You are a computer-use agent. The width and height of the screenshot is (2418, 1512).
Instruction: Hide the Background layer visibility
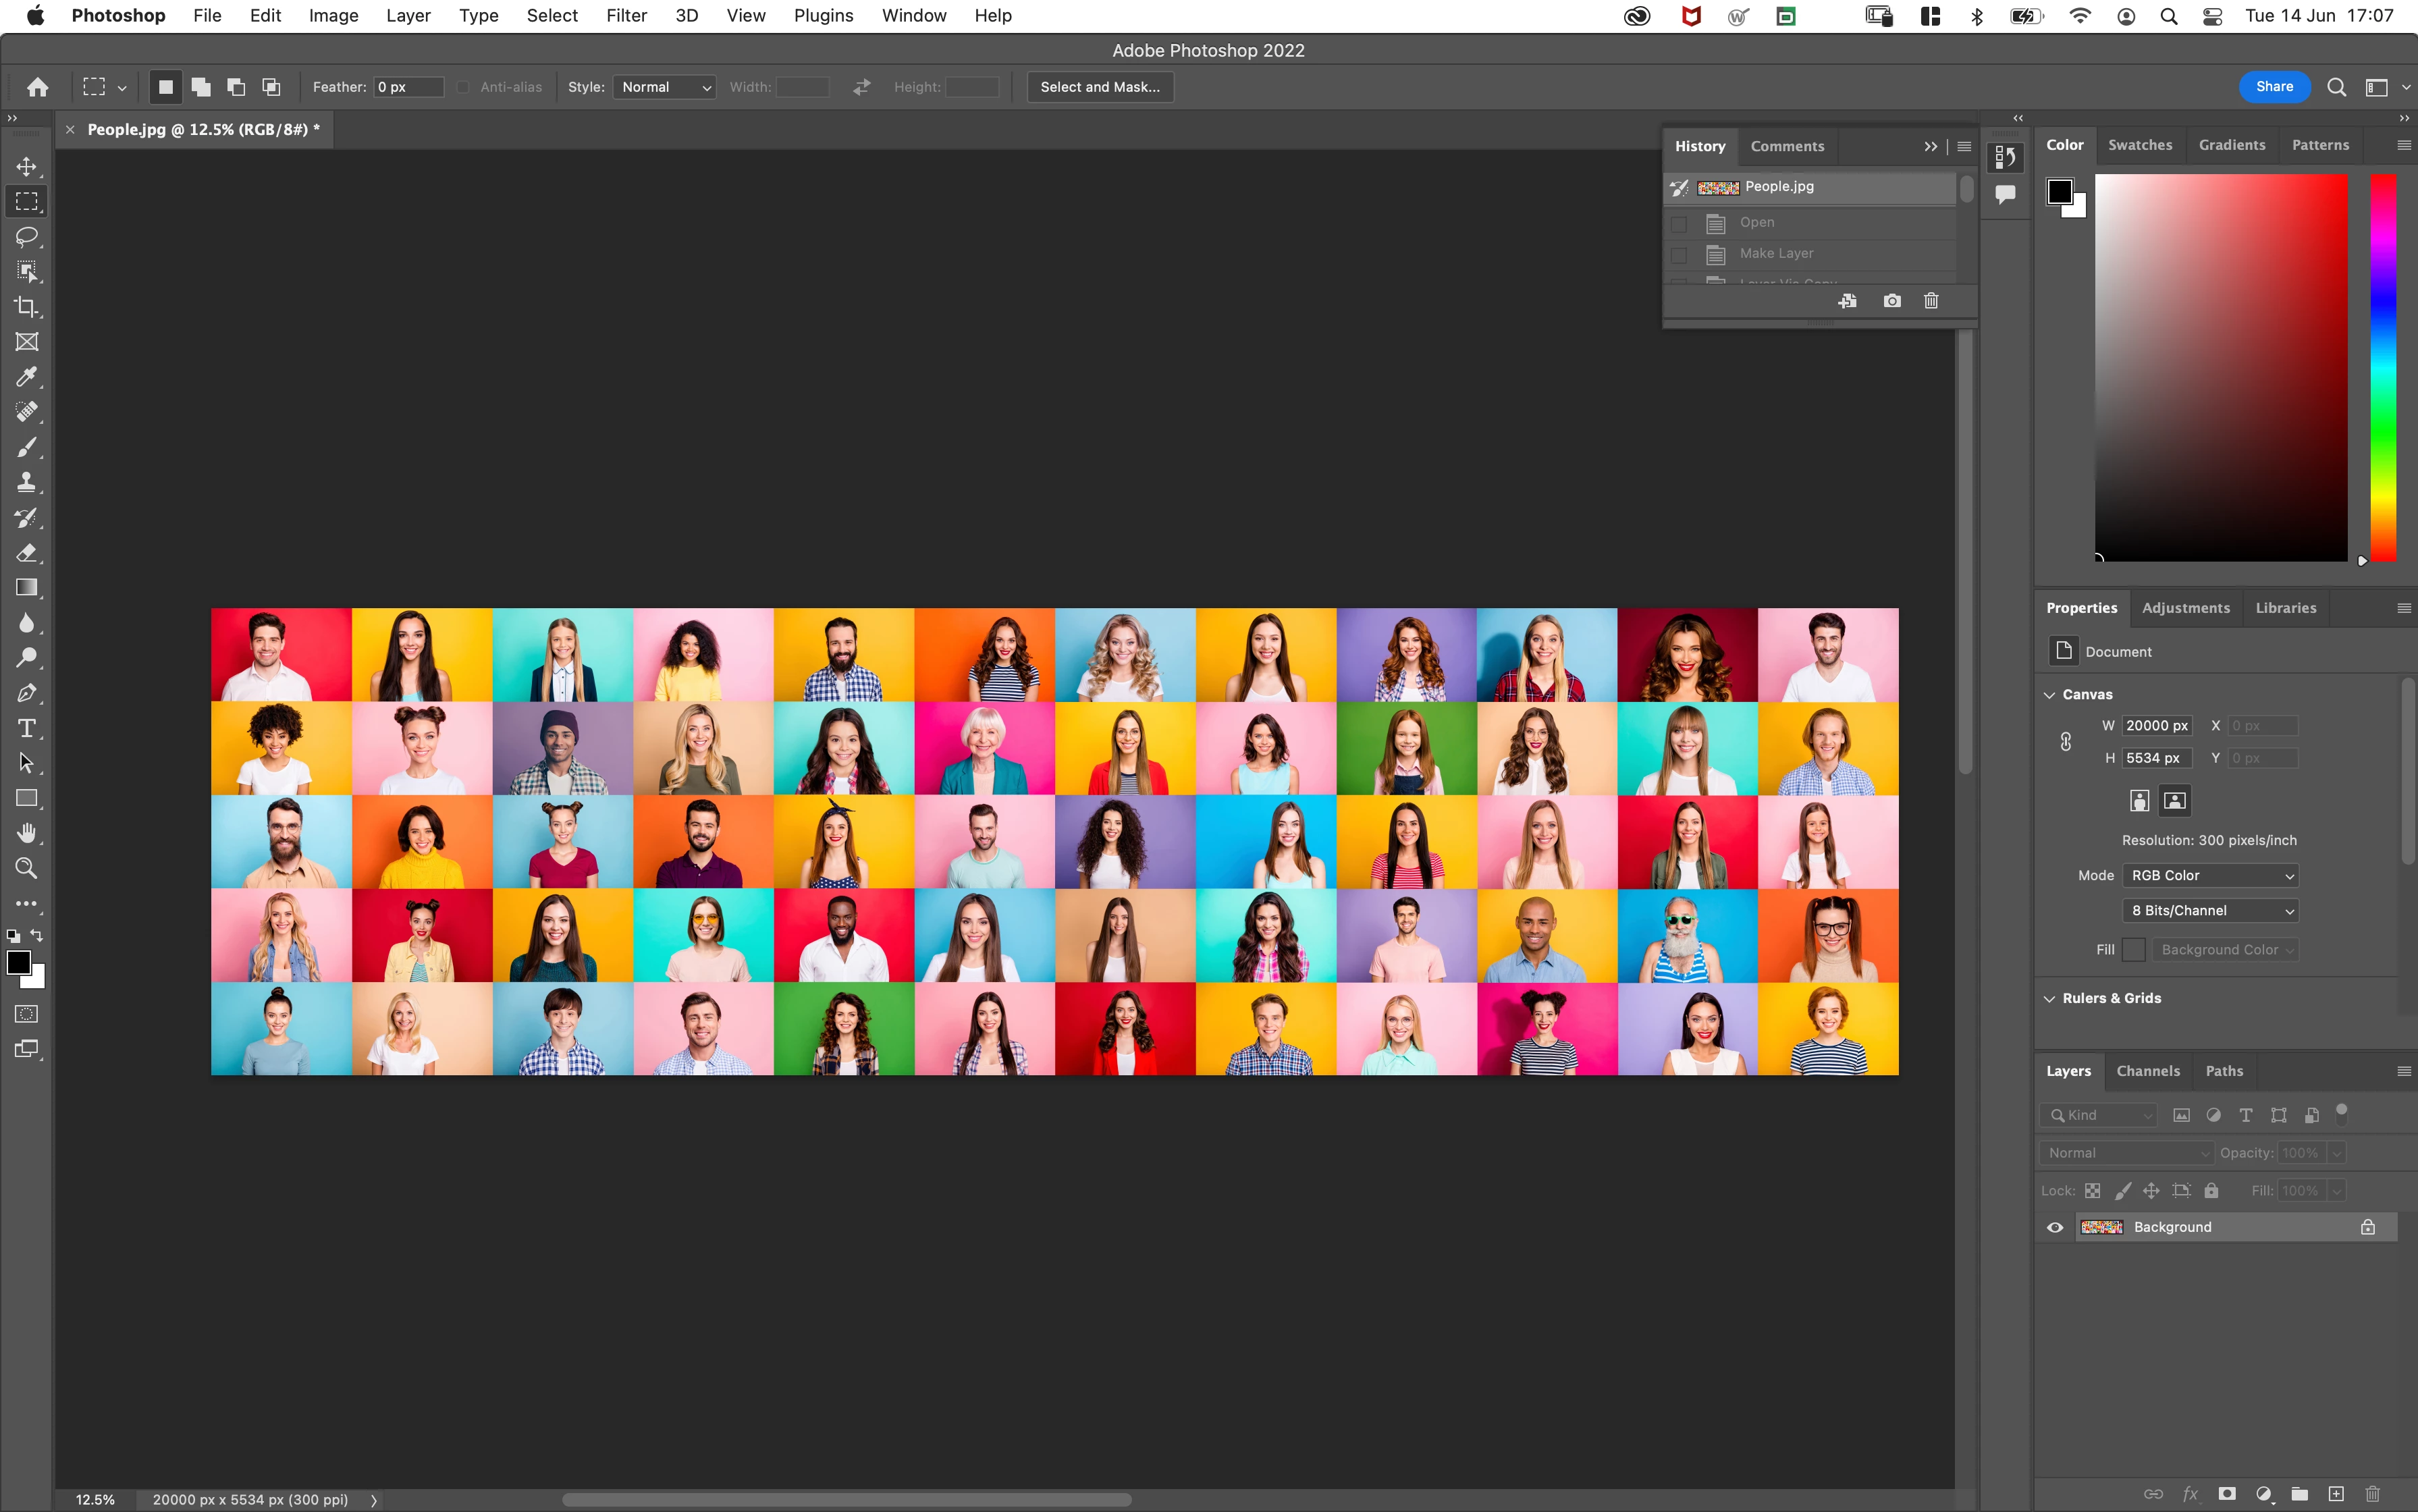(2055, 1227)
